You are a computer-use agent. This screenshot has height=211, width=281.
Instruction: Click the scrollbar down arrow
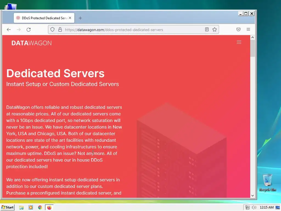click(x=252, y=196)
